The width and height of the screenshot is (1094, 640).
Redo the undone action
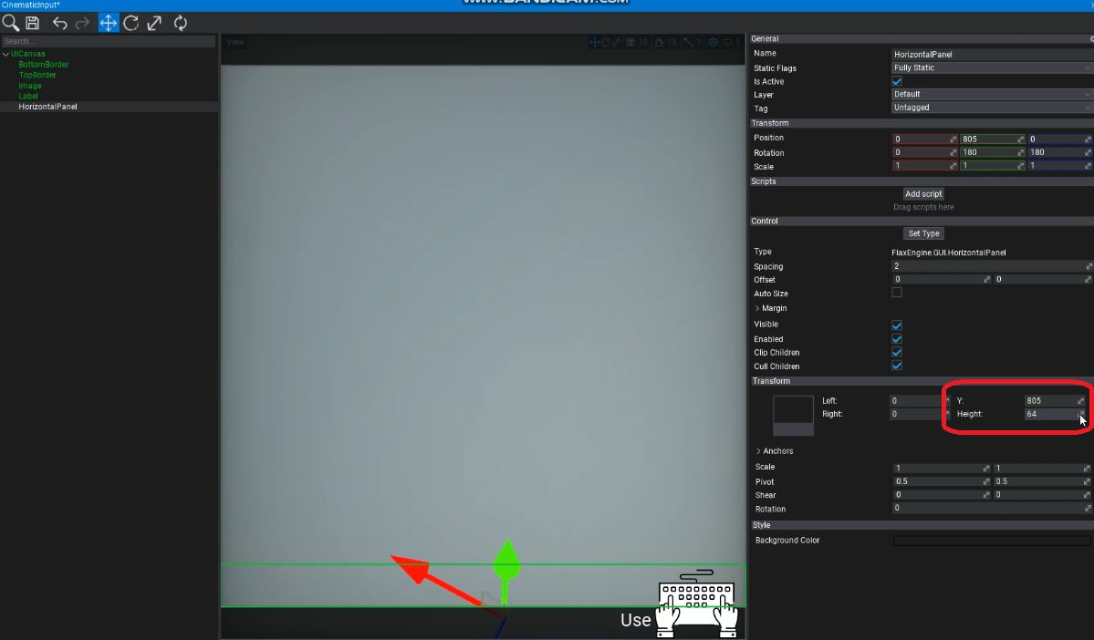tap(82, 23)
